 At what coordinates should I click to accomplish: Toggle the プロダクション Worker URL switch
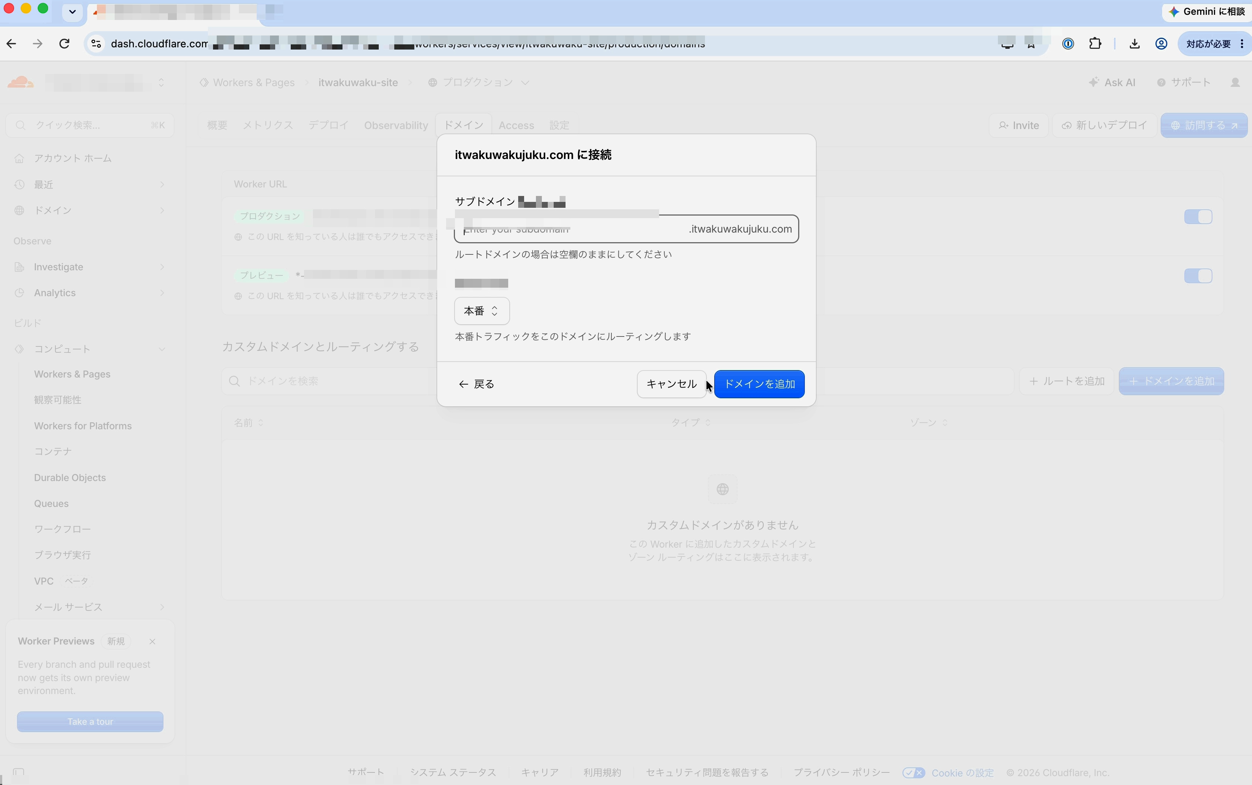coord(1198,217)
